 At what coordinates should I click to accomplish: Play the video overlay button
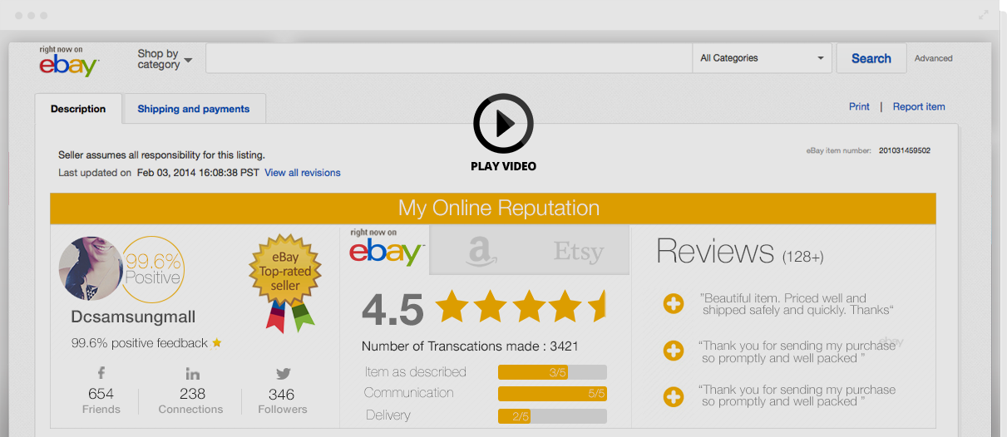pyautogui.click(x=503, y=124)
